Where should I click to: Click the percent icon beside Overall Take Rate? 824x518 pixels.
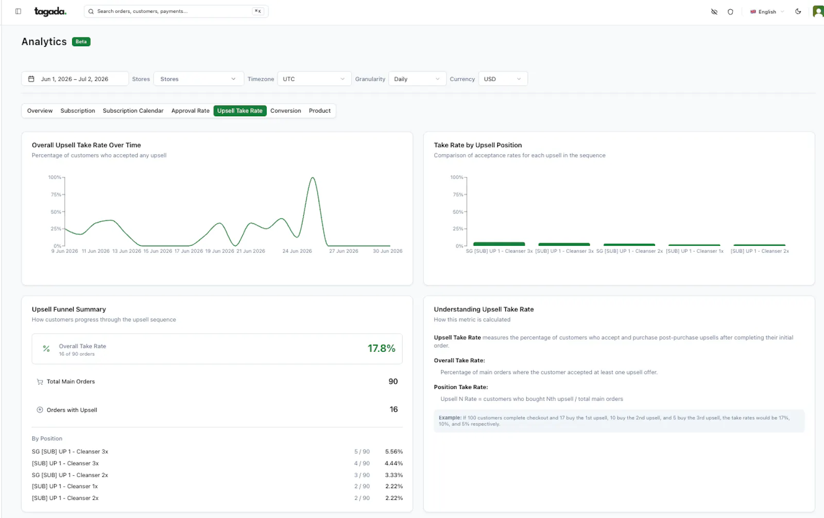point(46,349)
